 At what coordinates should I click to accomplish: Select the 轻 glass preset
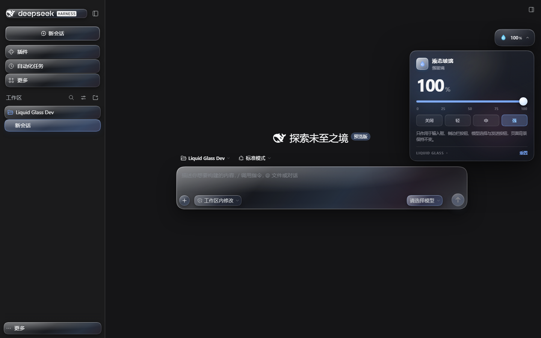(458, 121)
